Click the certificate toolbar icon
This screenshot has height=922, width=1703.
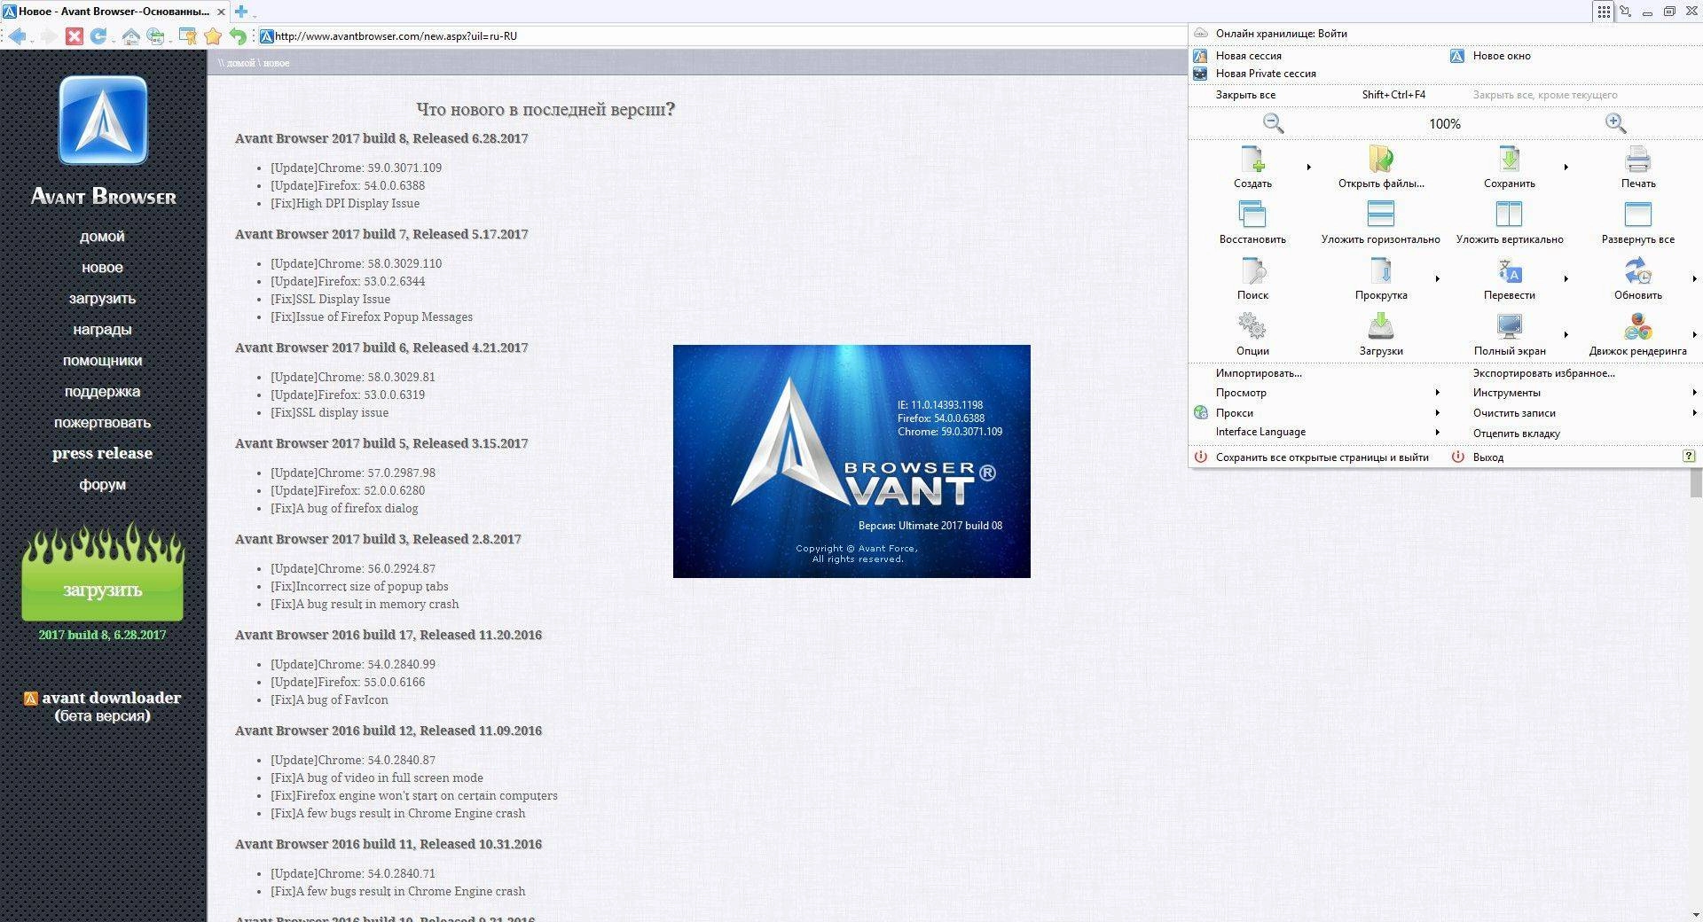188,36
